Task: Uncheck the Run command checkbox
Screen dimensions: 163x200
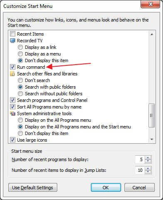Action: pos(12,67)
